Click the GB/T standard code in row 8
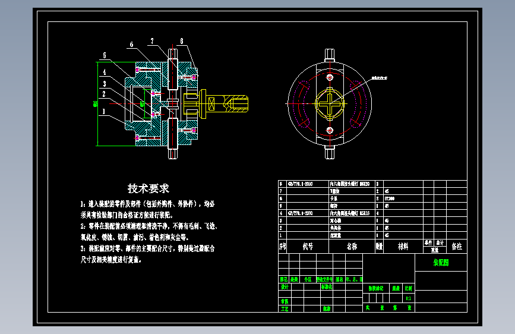The image size is (515, 334). click(x=300, y=184)
